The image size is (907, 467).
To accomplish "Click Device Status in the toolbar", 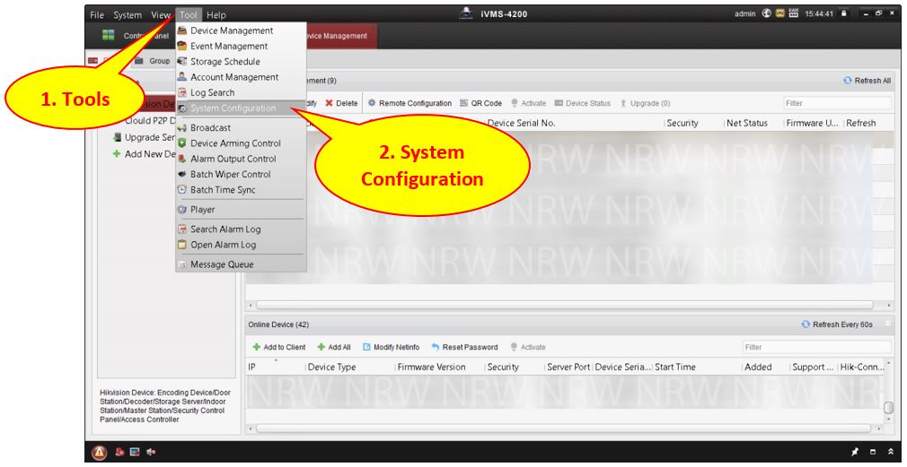I will click(583, 103).
